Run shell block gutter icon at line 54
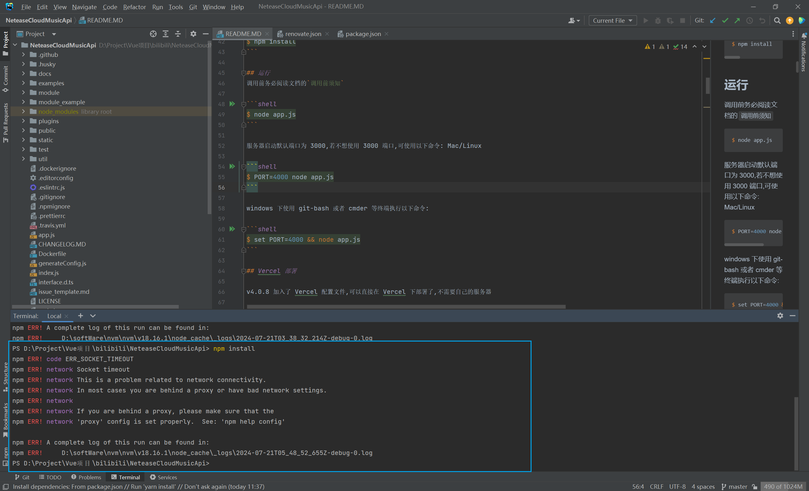809x491 pixels. (232, 167)
